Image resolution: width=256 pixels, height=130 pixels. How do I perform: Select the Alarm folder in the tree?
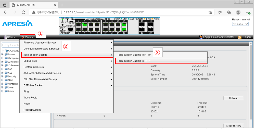[9, 91]
